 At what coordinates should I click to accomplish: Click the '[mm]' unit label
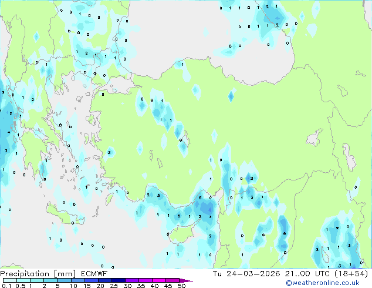(x=65, y=274)
